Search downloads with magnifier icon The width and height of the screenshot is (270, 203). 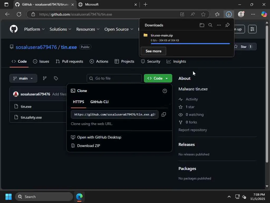click(210, 25)
